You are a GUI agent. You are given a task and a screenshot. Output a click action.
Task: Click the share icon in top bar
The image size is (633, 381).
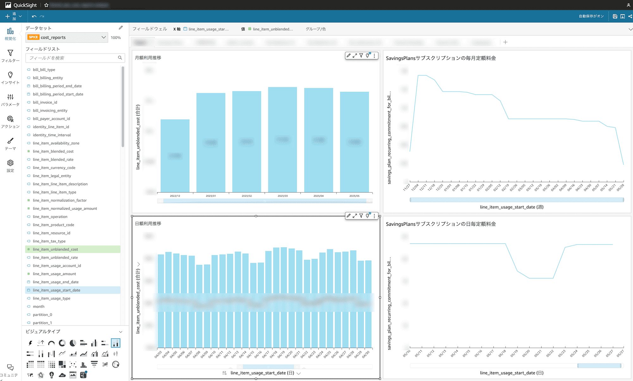630,16
